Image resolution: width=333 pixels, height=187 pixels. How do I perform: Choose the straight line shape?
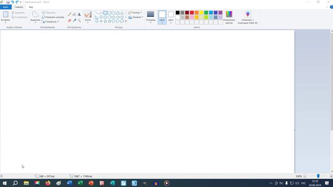point(97,13)
